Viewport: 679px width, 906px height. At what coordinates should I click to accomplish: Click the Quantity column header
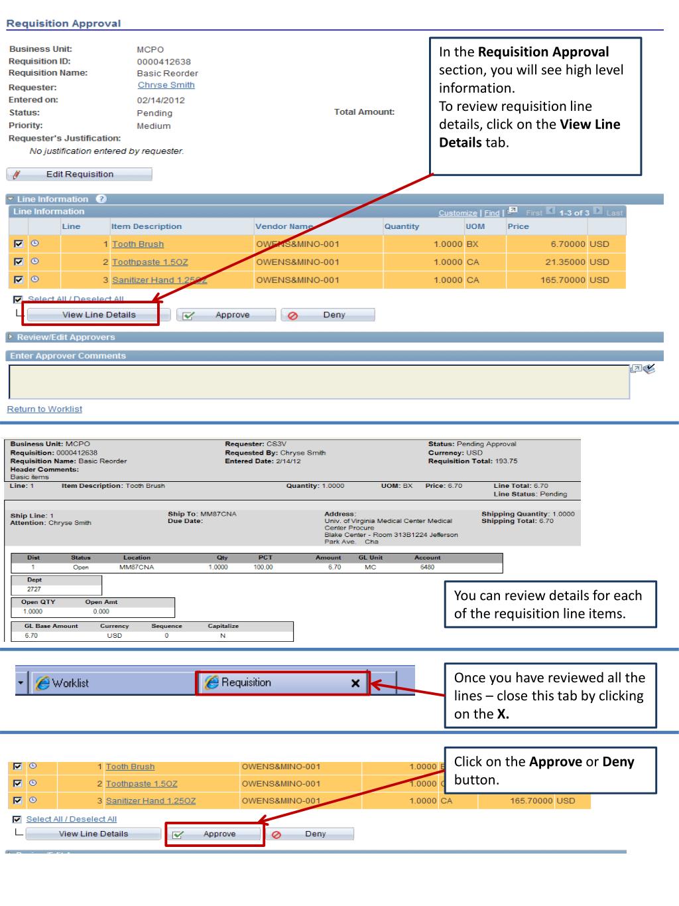pos(402,226)
